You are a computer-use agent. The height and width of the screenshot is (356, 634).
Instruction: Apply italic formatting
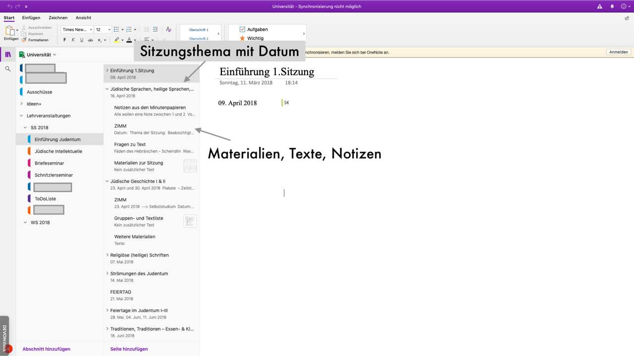(x=73, y=40)
